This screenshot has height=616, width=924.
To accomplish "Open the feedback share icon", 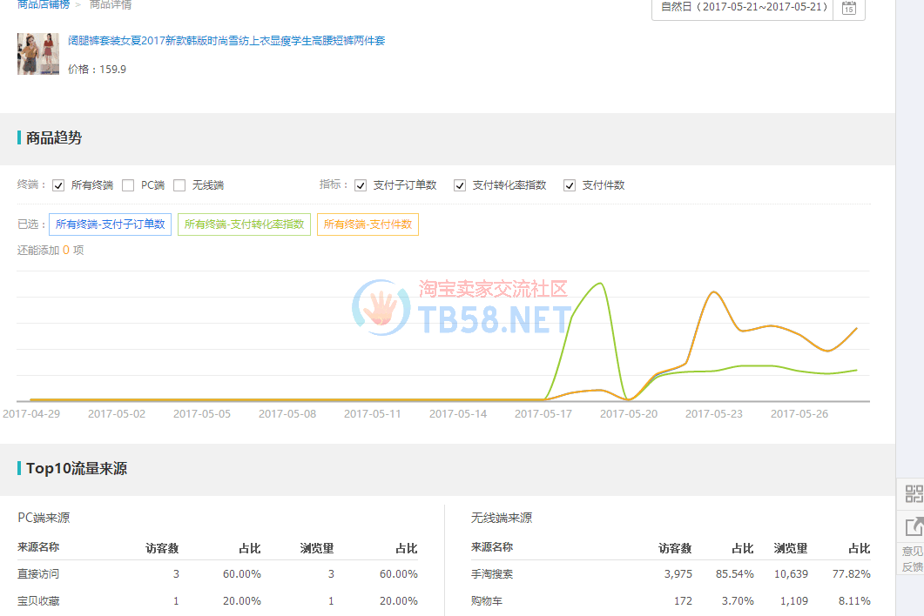I will (x=914, y=526).
